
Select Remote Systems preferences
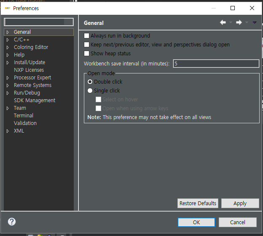coord(33,85)
